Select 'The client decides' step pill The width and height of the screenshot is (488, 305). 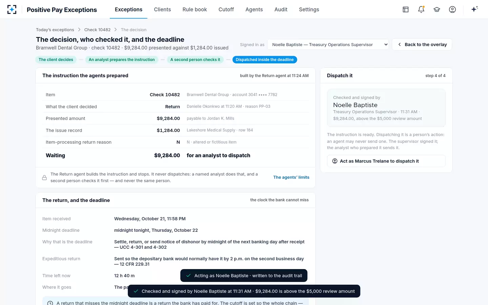point(56,60)
